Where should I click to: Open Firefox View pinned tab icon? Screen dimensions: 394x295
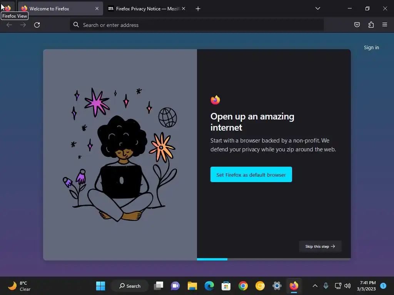click(x=8, y=8)
